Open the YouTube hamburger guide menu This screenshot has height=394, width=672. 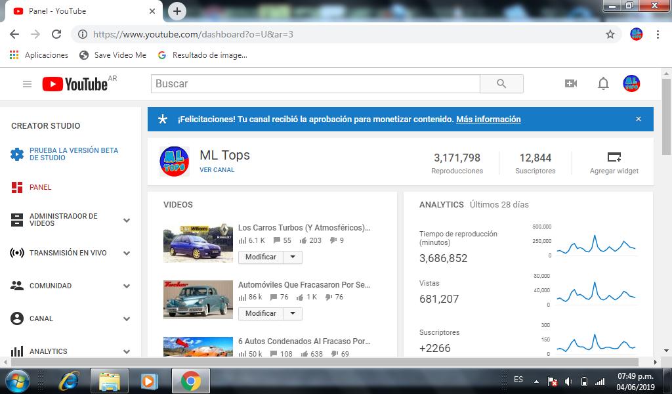[27, 84]
